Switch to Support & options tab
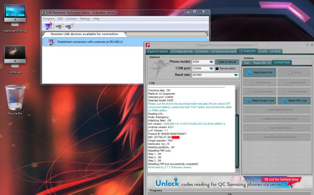The height and width of the screenshot is (195, 314). tap(158, 51)
